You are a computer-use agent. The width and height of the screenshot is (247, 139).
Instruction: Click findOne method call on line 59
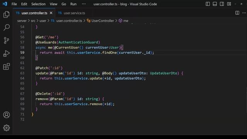[x=109, y=53]
